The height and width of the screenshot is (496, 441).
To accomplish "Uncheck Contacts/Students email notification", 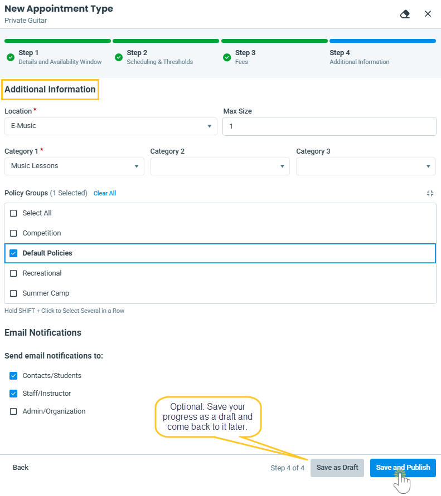I will 14,376.
